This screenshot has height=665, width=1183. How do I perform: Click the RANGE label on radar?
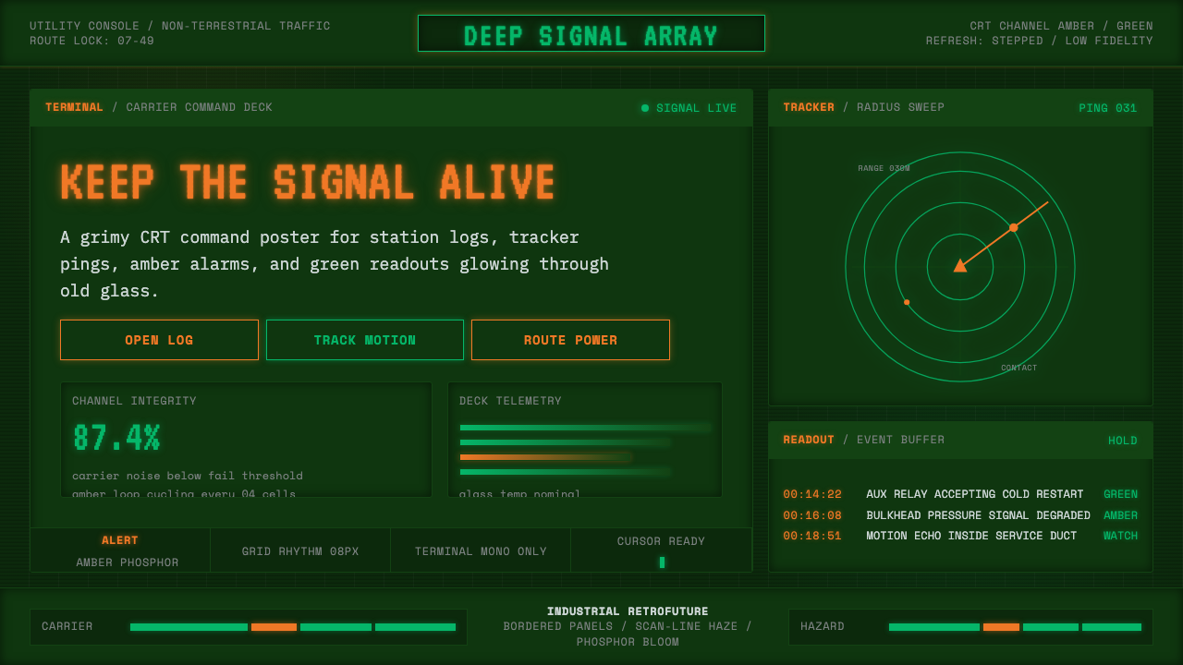[884, 168]
